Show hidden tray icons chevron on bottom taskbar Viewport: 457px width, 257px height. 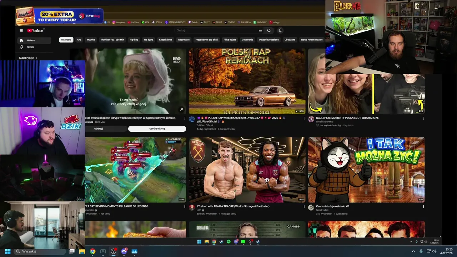point(413,251)
